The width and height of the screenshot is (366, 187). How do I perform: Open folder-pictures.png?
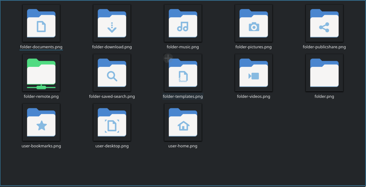[x=253, y=23]
